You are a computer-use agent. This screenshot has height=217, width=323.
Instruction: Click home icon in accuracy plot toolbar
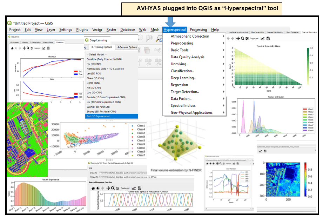pyautogui.click(x=12, y=48)
